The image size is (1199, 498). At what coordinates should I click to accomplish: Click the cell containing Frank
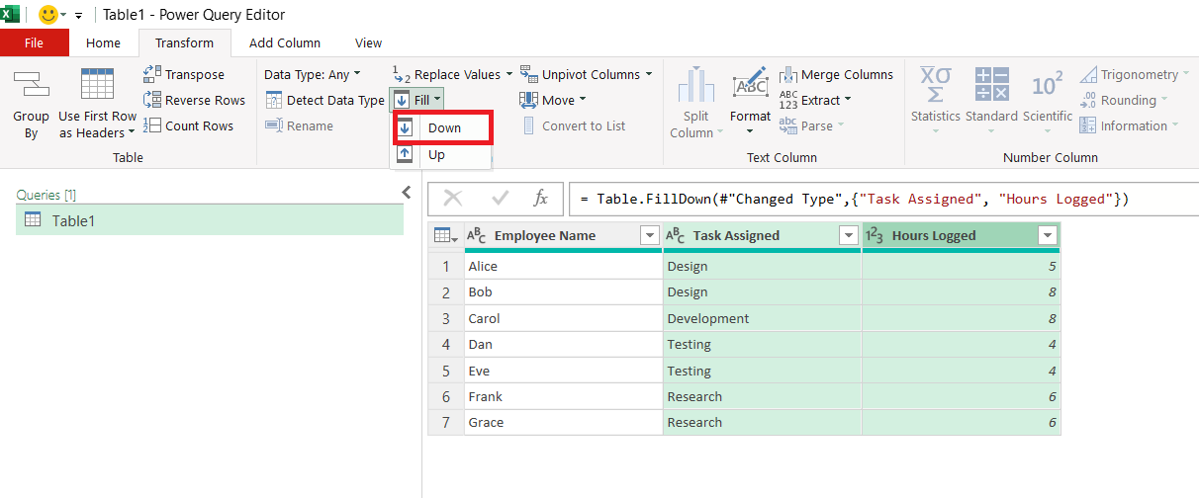pyautogui.click(x=563, y=396)
